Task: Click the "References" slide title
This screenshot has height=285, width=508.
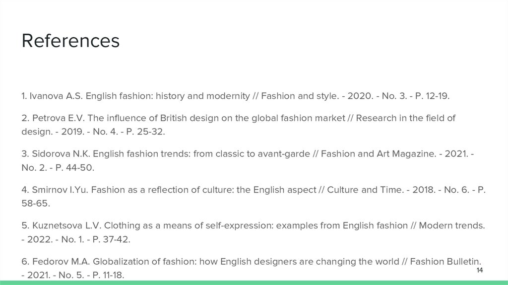Action: [70, 41]
